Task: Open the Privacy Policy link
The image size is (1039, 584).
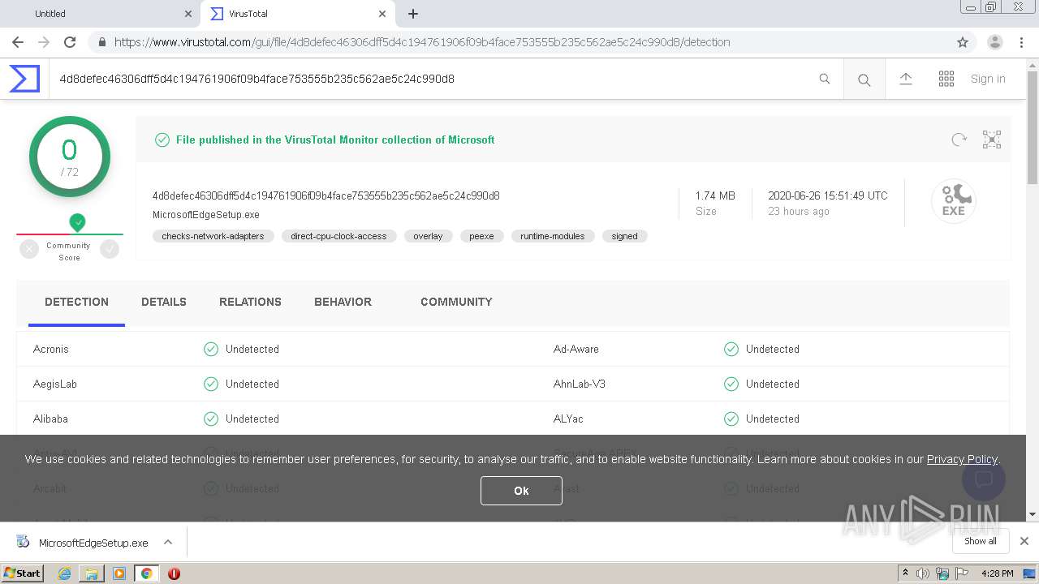Action: pos(962,459)
